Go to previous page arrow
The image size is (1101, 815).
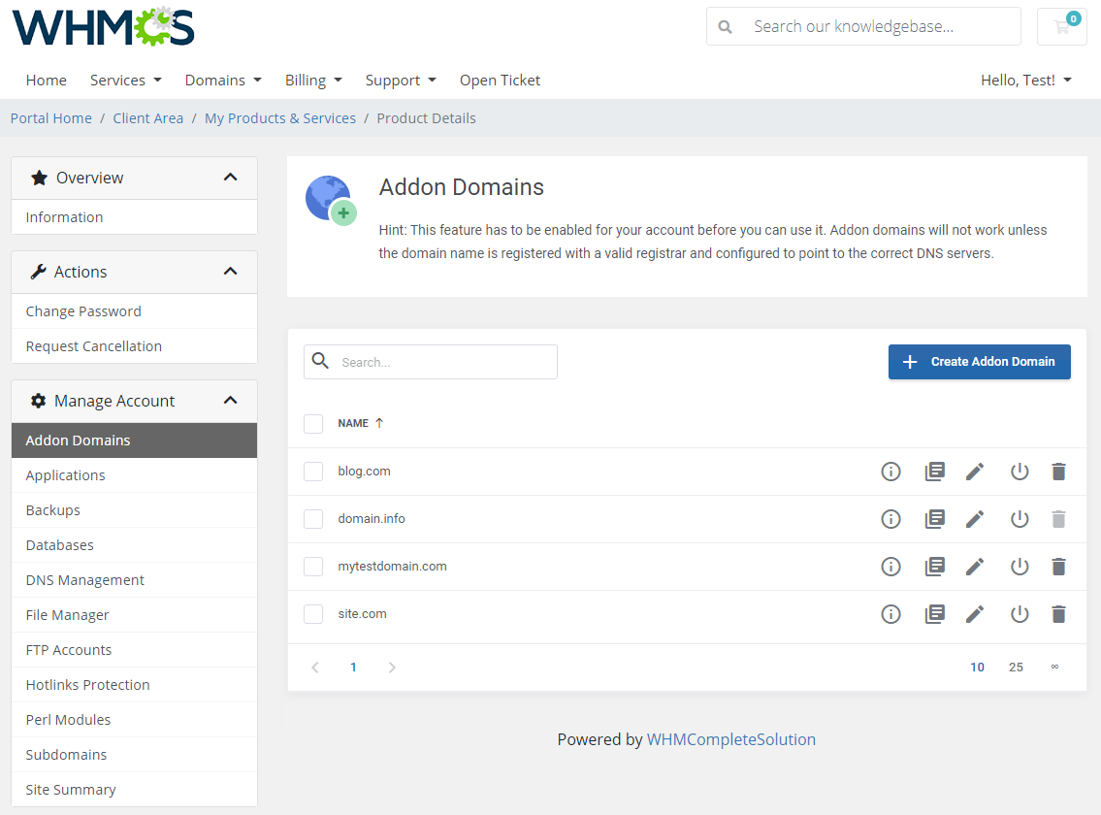coord(315,668)
